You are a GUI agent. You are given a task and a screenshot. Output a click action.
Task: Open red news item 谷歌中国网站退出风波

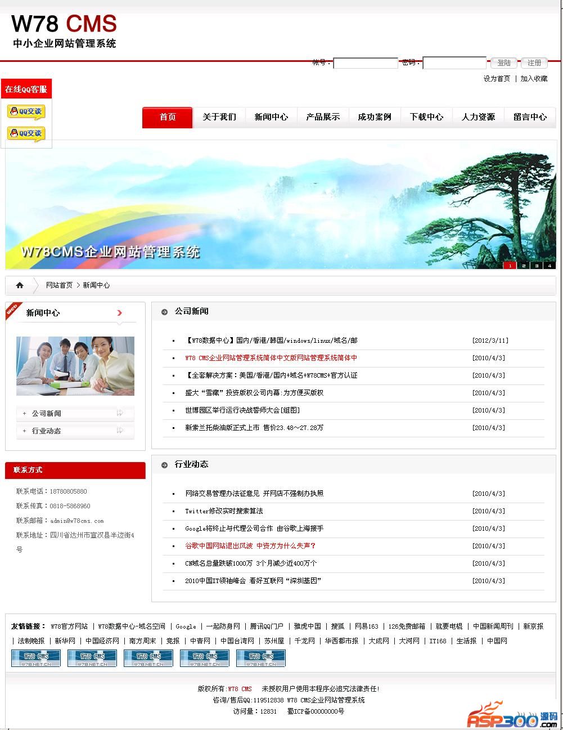pyautogui.click(x=250, y=546)
